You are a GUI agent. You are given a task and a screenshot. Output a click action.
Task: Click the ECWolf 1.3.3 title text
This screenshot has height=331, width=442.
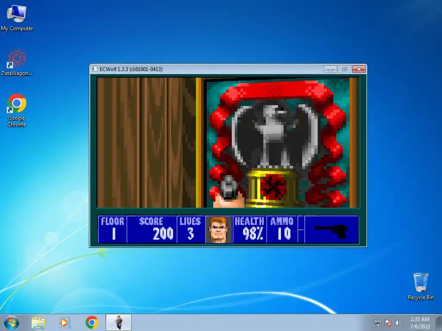[x=131, y=69]
